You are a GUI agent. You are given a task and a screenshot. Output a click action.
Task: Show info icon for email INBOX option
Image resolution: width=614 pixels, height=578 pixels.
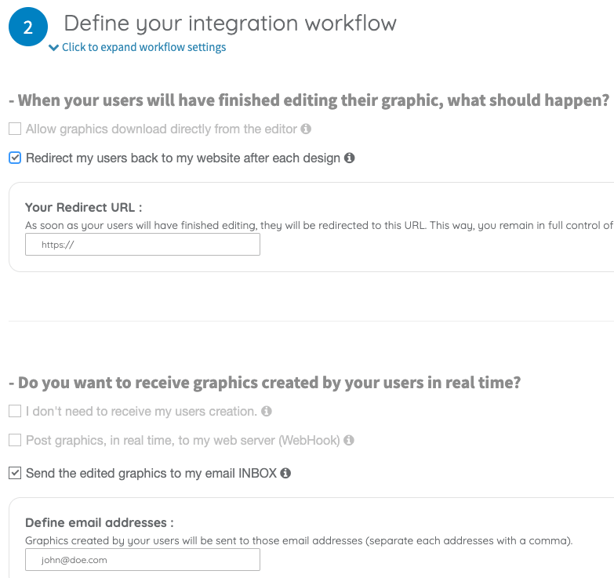tap(285, 473)
